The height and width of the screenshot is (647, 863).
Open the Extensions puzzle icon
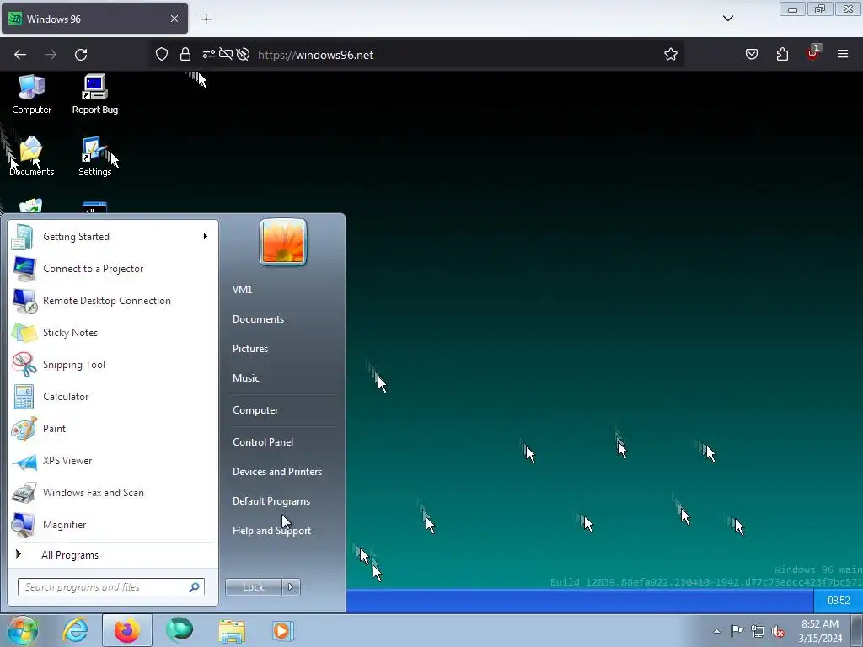point(782,54)
